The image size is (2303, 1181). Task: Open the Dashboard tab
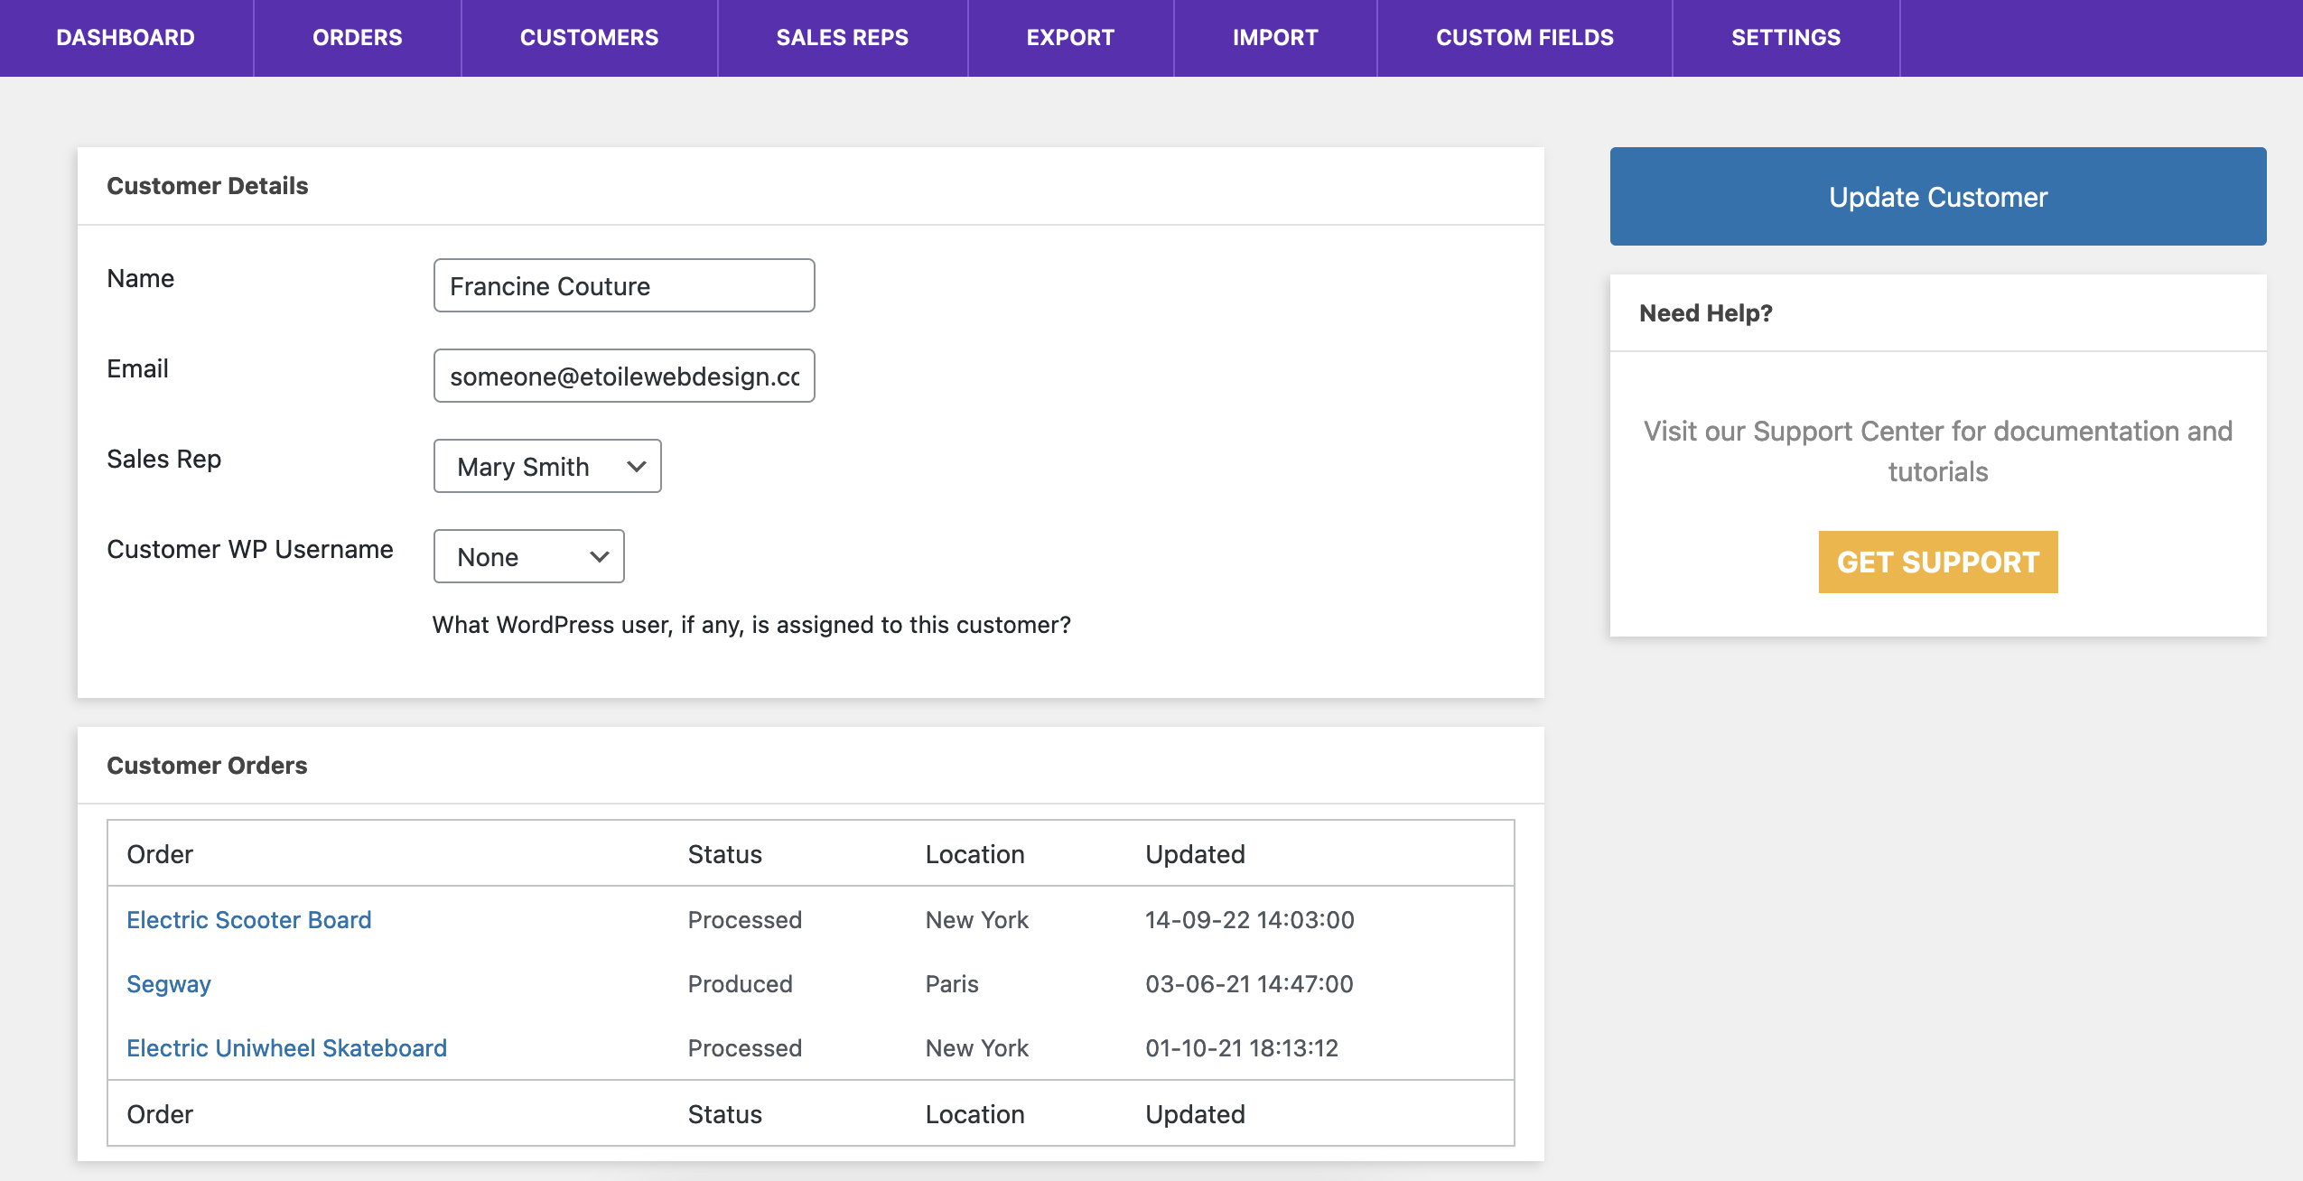pyautogui.click(x=126, y=38)
